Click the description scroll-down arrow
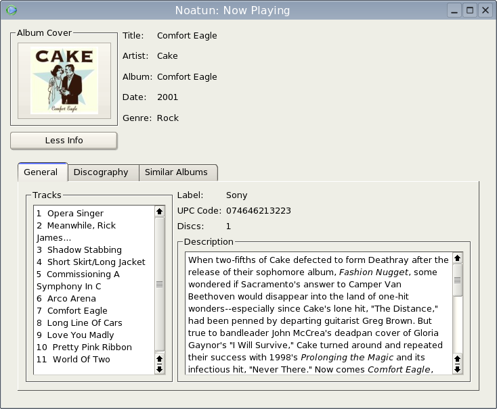 (x=457, y=369)
